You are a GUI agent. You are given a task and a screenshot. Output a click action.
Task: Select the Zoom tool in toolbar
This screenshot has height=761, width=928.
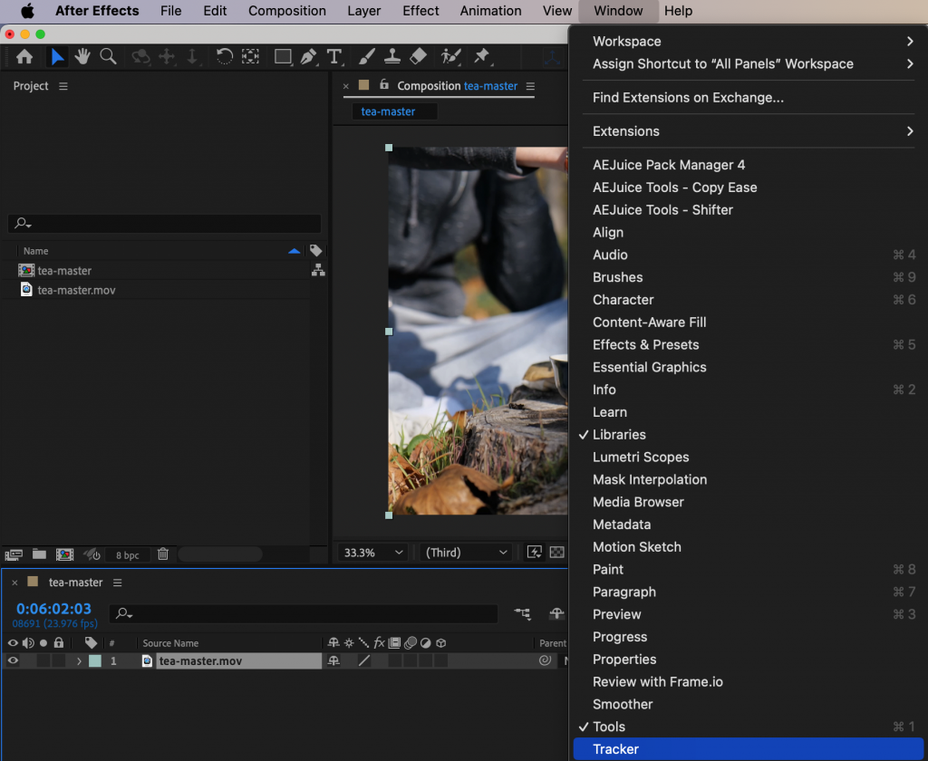pos(108,56)
